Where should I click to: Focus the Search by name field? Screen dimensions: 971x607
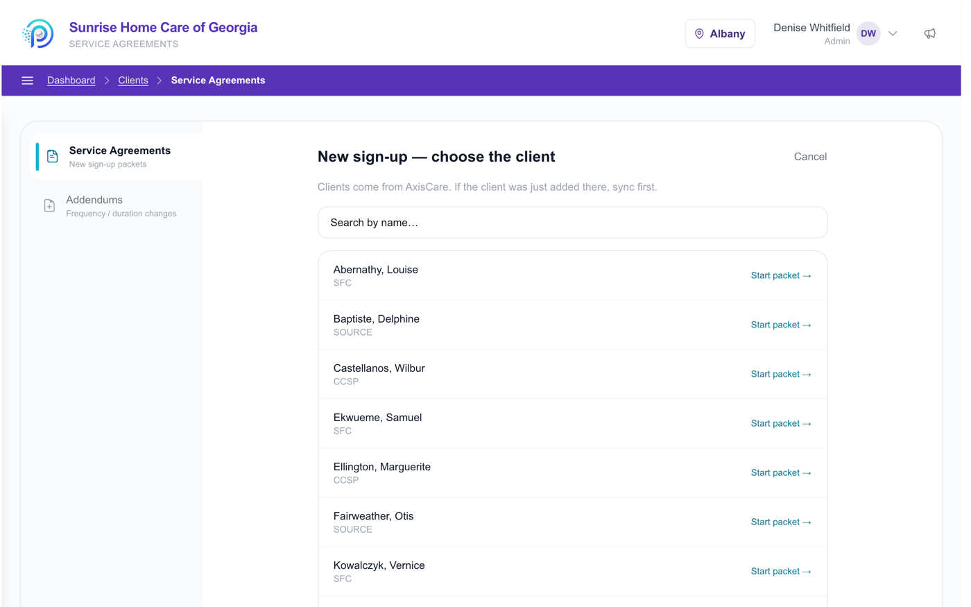(x=572, y=223)
